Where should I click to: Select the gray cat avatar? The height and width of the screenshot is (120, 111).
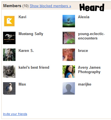click(x=9, y=71)
